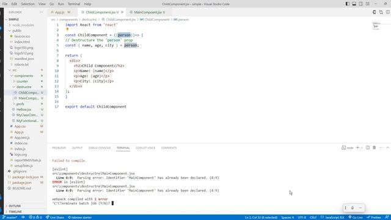391x220 pixels.
Task: Click the lightbulb quick fix icon
Action: [67, 29]
